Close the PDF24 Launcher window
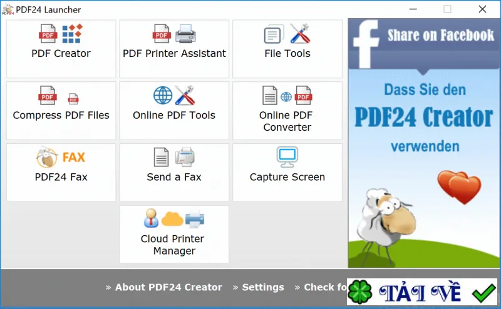Viewport: 501px width, 309px height. coord(482,9)
